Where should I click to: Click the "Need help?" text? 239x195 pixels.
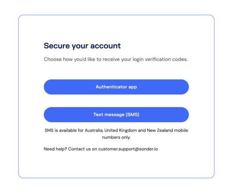55,149
